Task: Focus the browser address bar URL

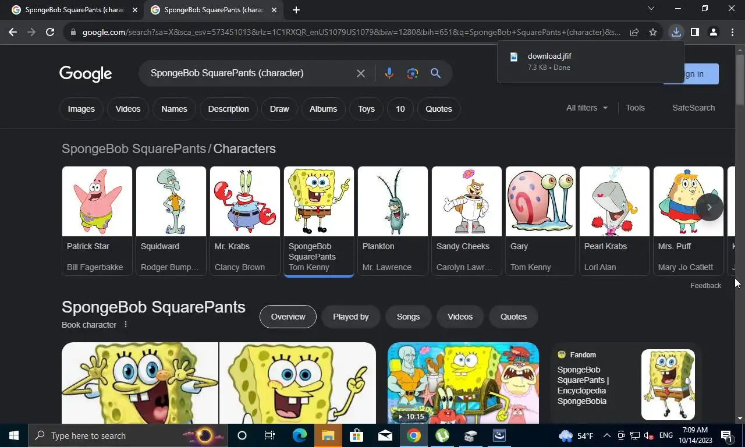Action: coord(351,32)
